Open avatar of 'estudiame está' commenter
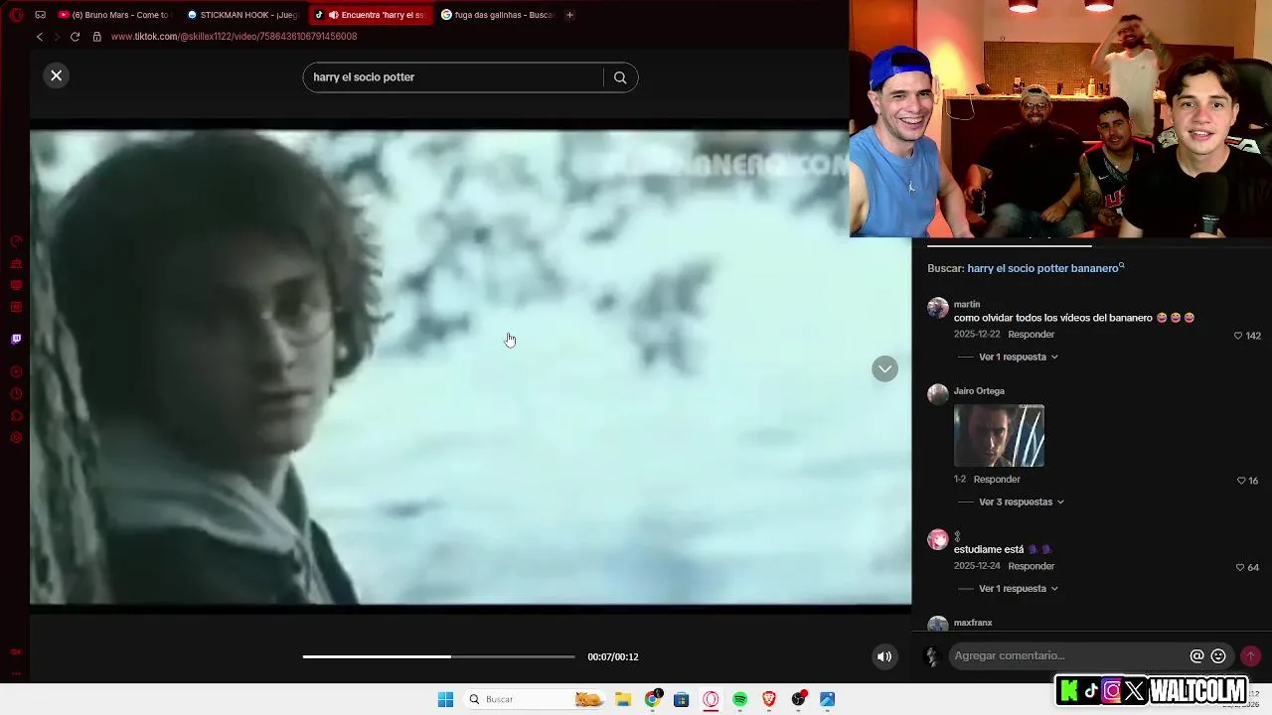 click(938, 539)
